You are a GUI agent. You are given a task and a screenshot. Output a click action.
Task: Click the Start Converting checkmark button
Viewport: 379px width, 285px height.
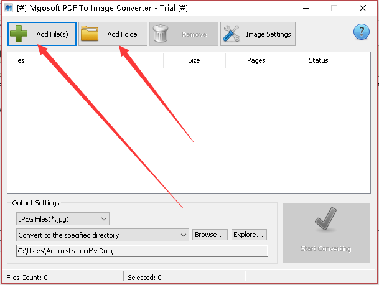(x=326, y=233)
